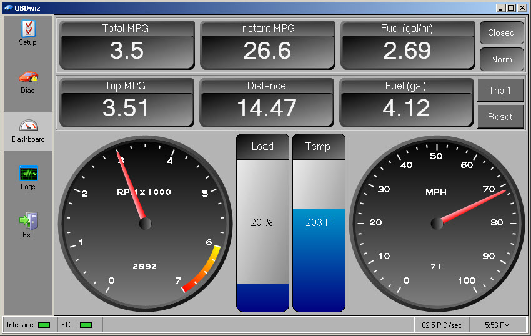Open the Logs waveform icon
Viewport: 531px width, 336px height.
pyautogui.click(x=28, y=173)
